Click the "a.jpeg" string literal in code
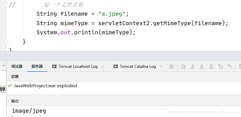Viewport: 241px width, 117px height. pos(112,14)
